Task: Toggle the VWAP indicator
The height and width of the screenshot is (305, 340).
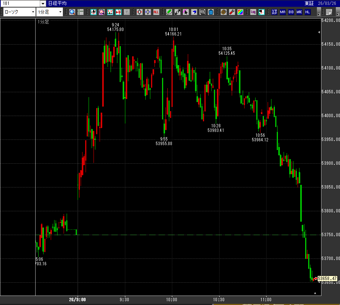Action: [x=274, y=12]
